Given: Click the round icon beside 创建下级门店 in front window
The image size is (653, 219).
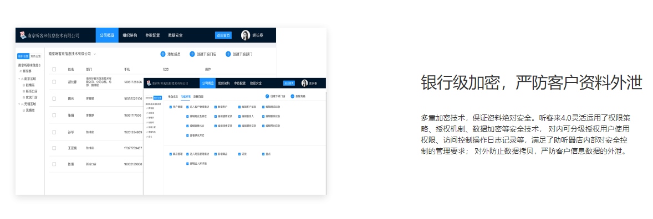Looking at the screenshot, I should [267, 96].
